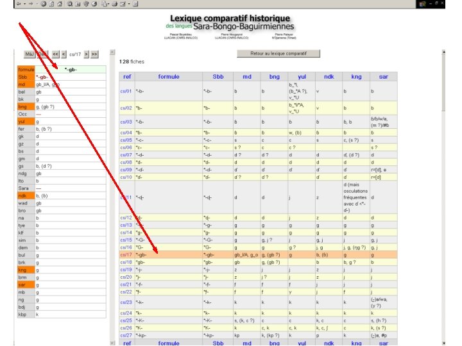The image size is (462, 346).
Task: Click the browser Forward arrow
Action: [x=31, y=4]
